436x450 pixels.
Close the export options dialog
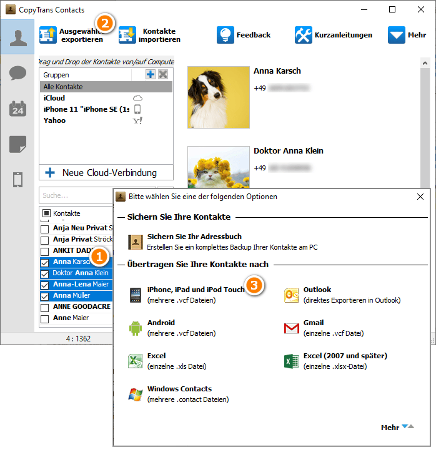point(420,197)
